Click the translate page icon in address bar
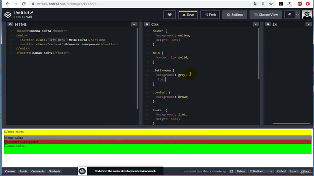The image size is (314, 176). coord(255,4)
